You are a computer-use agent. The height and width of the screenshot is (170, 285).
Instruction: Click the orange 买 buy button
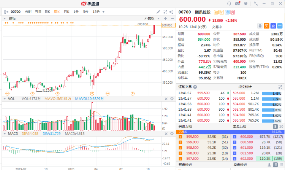tap(266, 26)
